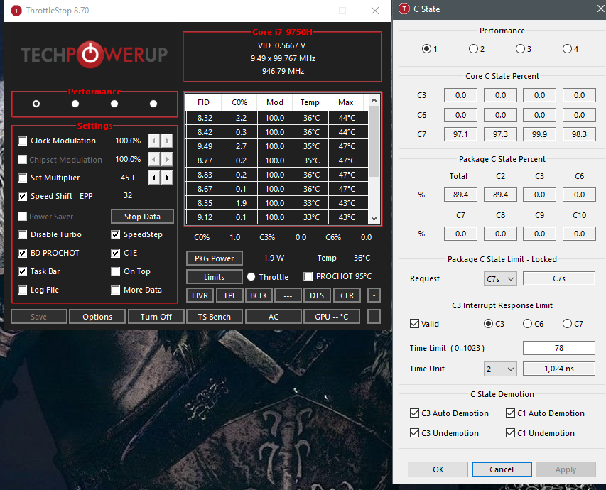This screenshot has width=606, height=490.
Task: Toggle C1 Auto Demotion
Action: tap(510, 413)
